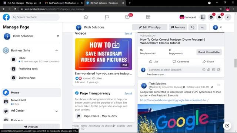The width and height of the screenshot is (237, 133).
Task: Open Publishing tools
Action: tap(28, 69)
